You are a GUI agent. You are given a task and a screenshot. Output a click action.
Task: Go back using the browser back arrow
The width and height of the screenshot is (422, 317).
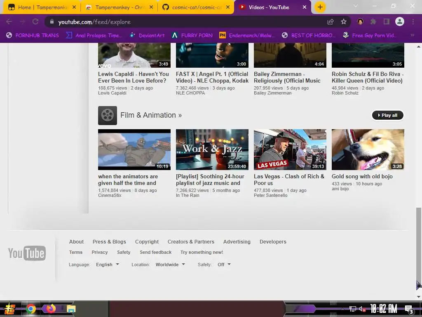coord(9,22)
